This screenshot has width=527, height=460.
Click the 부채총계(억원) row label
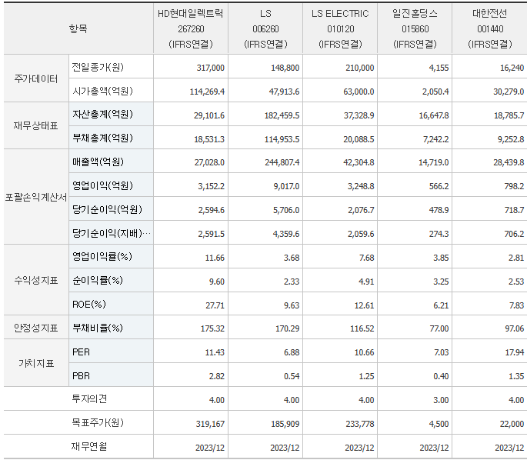102,138
